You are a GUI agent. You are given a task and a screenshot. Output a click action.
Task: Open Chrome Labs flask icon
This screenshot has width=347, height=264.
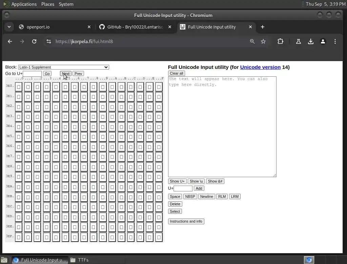tap(298, 41)
